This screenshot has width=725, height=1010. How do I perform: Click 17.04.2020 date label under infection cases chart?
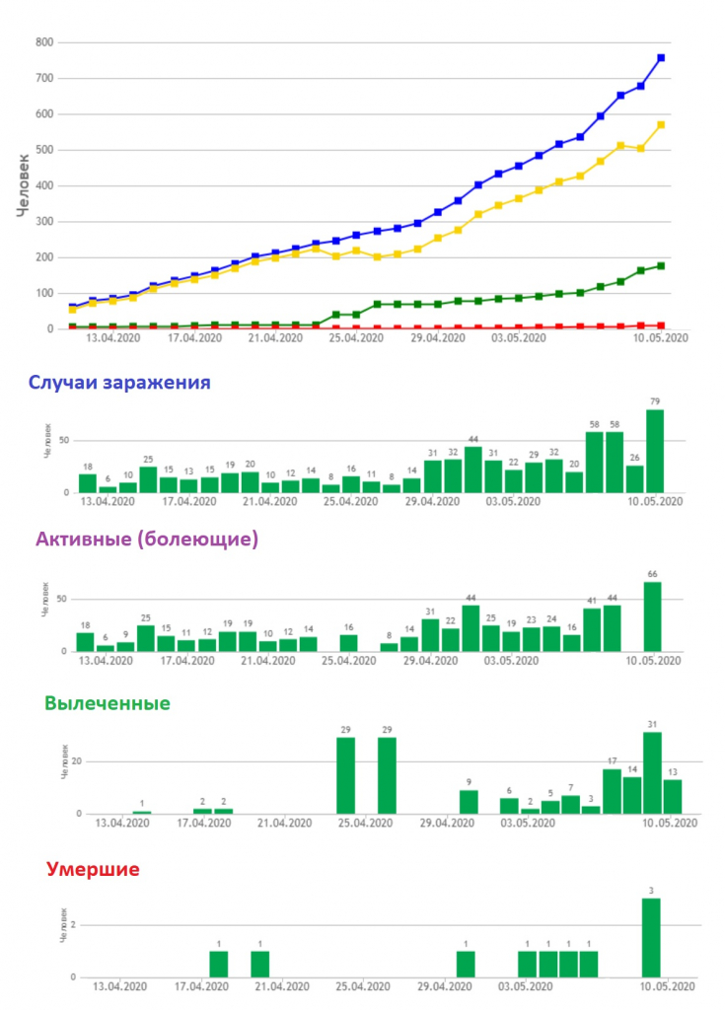(188, 502)
